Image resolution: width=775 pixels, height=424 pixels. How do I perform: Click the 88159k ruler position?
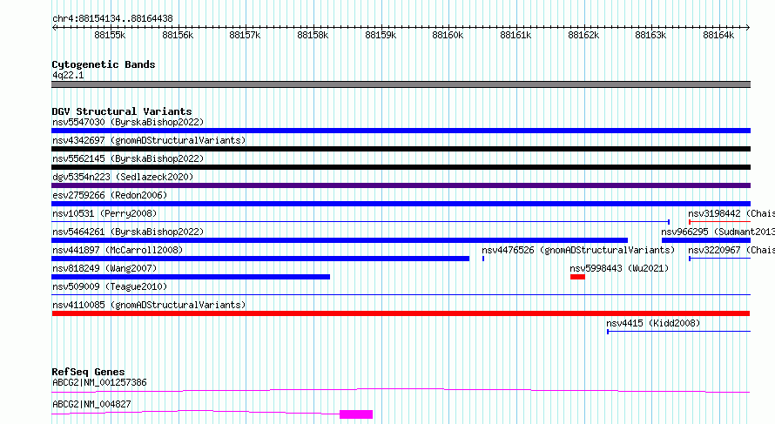[x=380, y=35]
